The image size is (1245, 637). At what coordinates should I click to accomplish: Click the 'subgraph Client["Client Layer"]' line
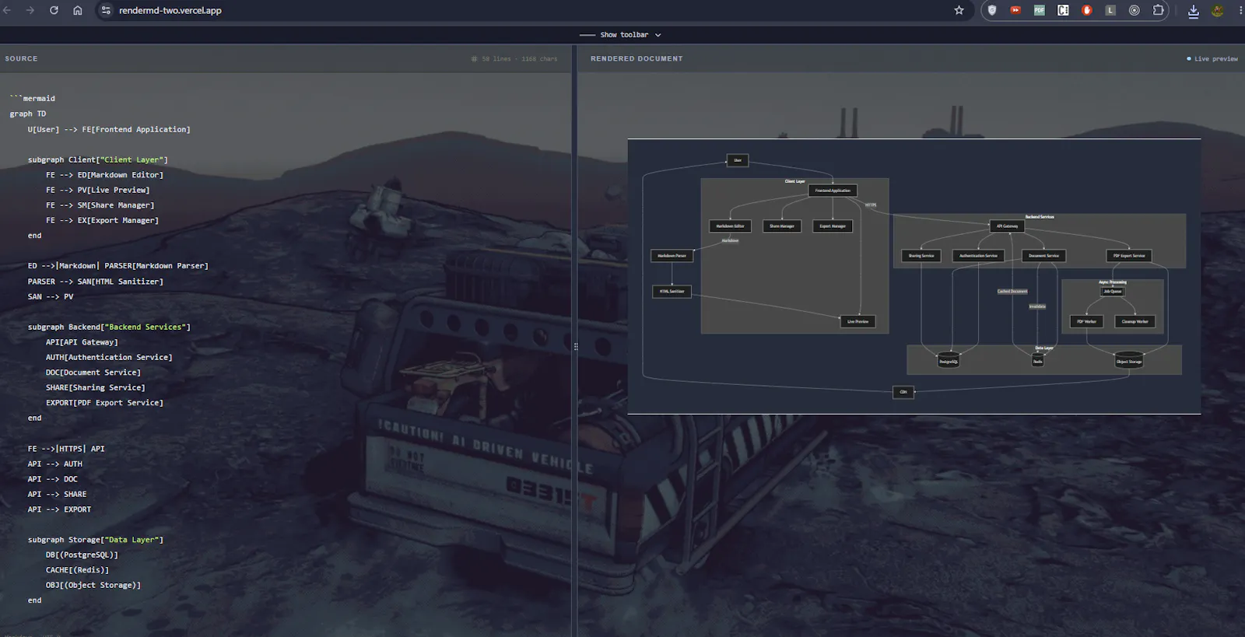coord(98,160)
